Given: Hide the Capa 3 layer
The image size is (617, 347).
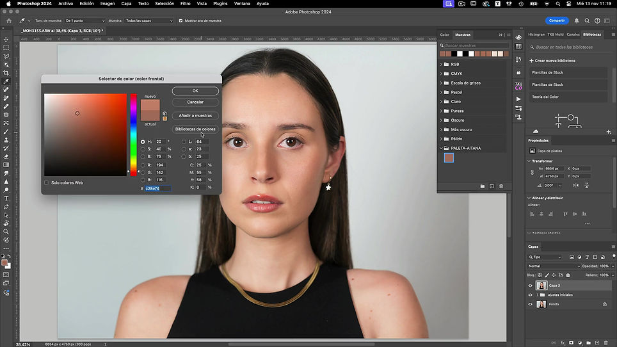Looking at the screenshot, I should (x=530, y=286).
